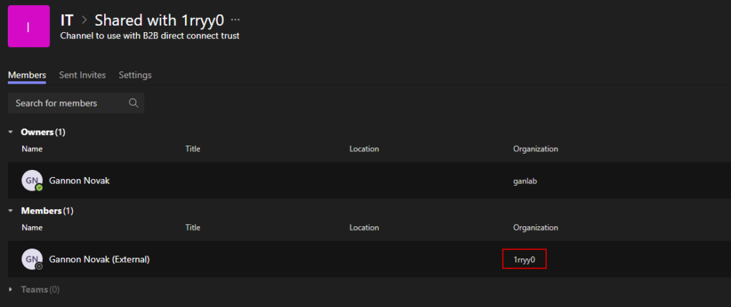731x307 pixels.
Task: Click the ganlab organization value
Action: pos(525,181)
